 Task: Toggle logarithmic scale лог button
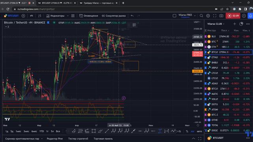(x=193, y=131)
